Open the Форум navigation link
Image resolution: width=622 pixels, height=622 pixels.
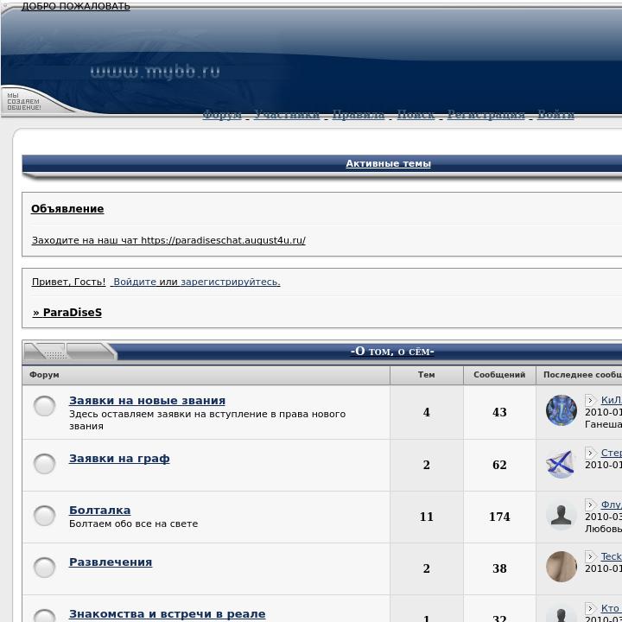[222, 115]
